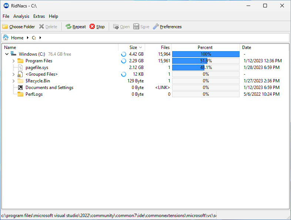Screen dimensions: 291x220
Task: Sort by the Name column header
Action: point(10,47)
